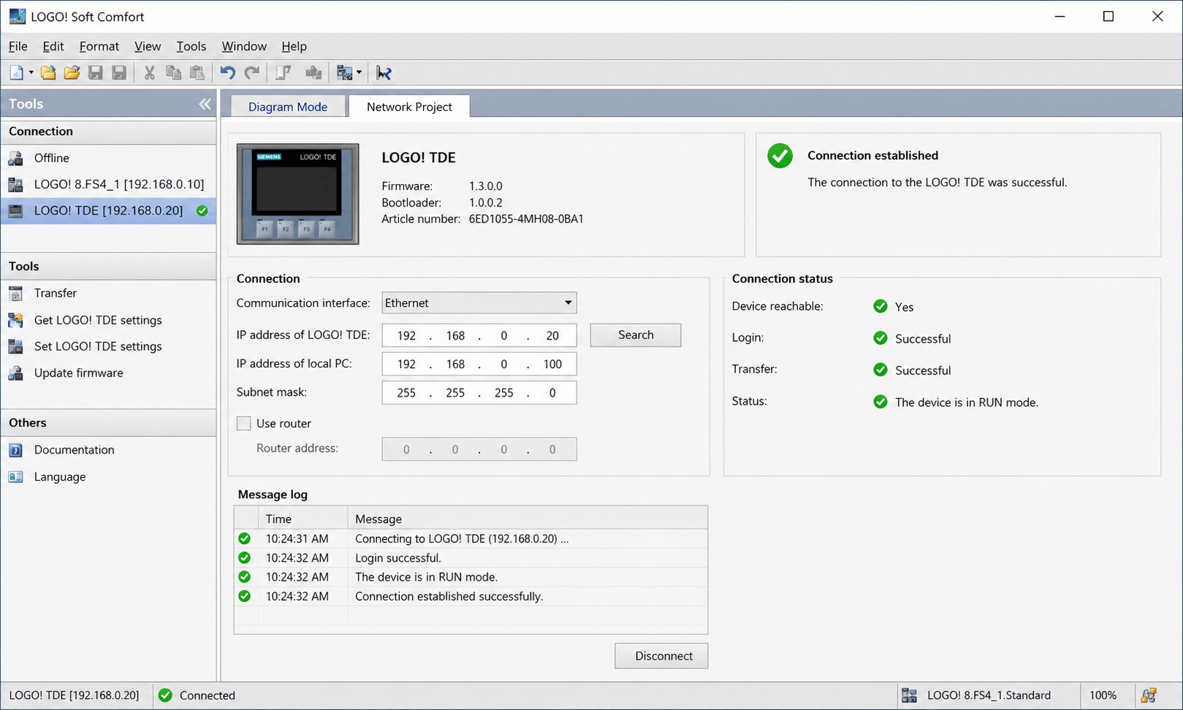The image size is (1183, 710).
Task: Enable the Use router checkbox
Action: [244, 424]
